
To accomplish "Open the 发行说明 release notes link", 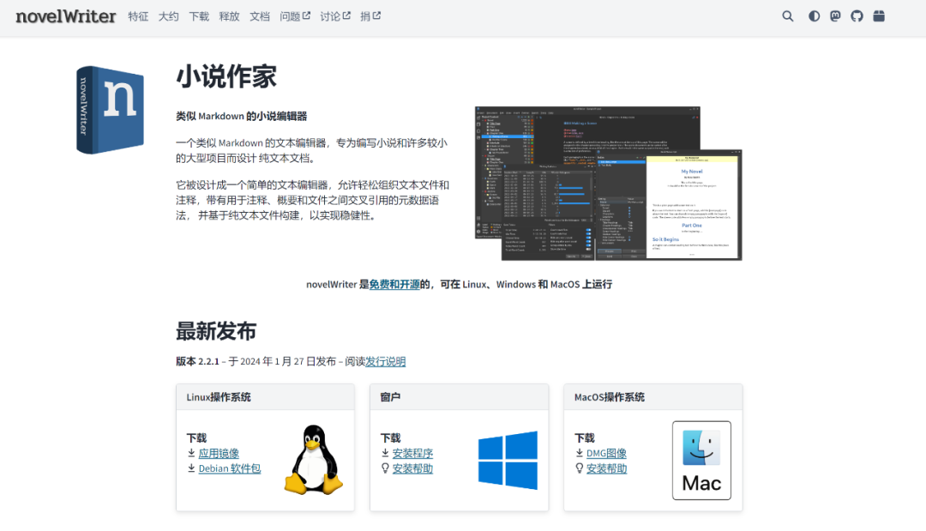I will [x=386, y=361].
